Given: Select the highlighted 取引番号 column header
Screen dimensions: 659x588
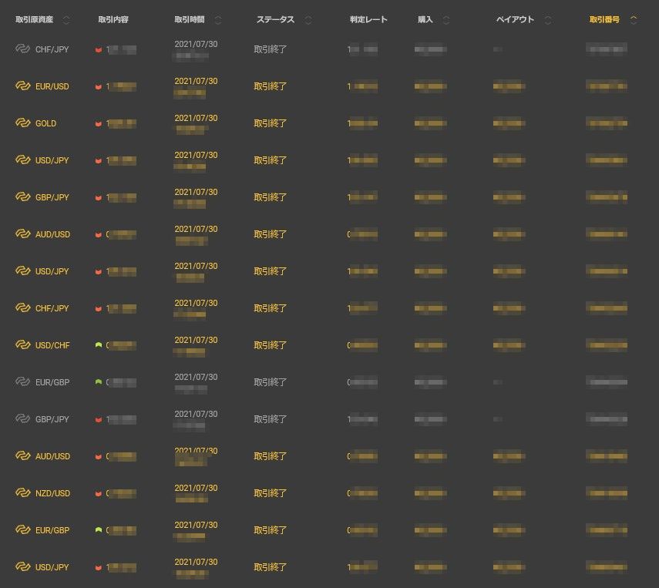Looking at the screenshot, I should [x=604, y=20].
